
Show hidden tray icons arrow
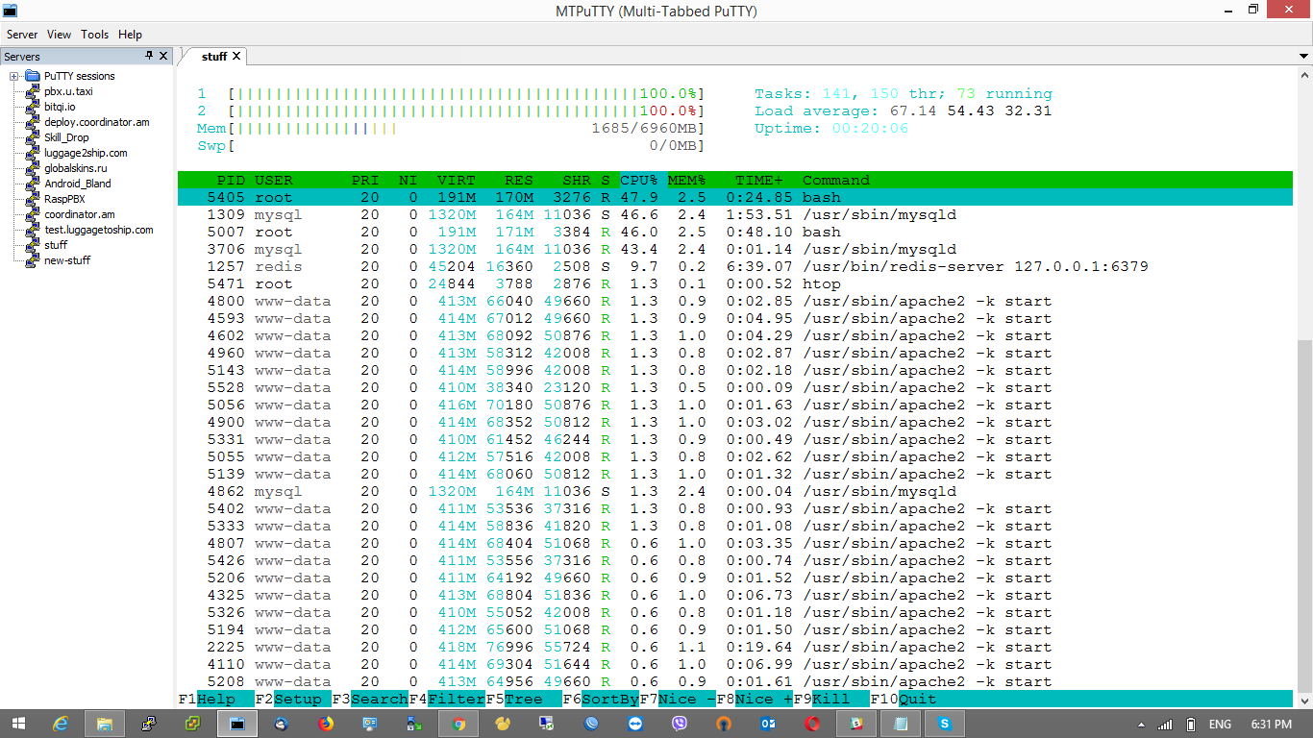[x=1141, y=725]
